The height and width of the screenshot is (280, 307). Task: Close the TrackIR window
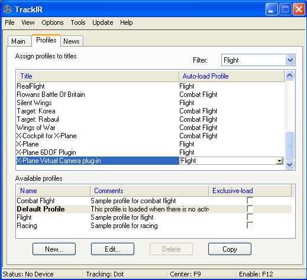[x=299, y=9]
